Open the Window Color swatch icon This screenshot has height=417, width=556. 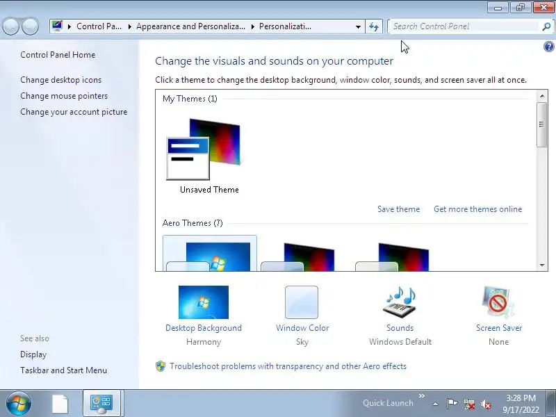pos(302,302)
